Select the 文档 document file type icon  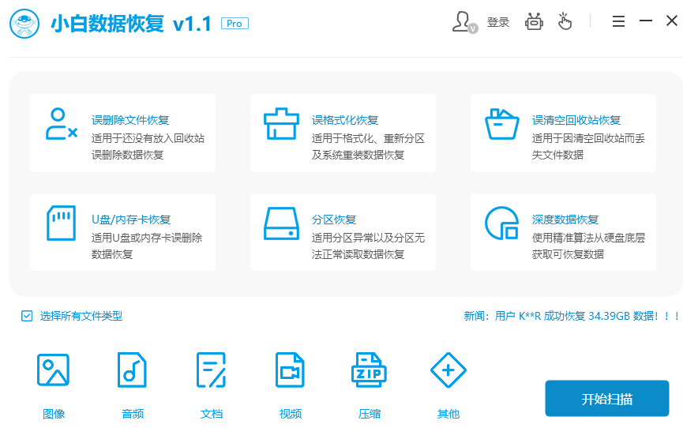pos(212,370)
